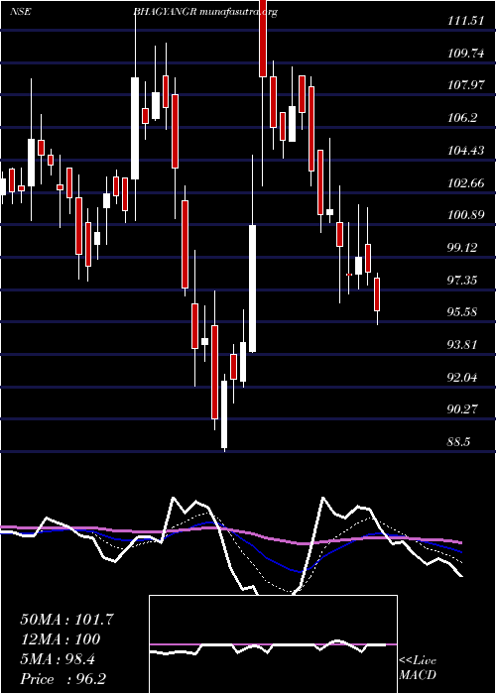Click the 12MA : 100 reading
This screenshot has height=694, width=496.
click(x=61, y=639)
